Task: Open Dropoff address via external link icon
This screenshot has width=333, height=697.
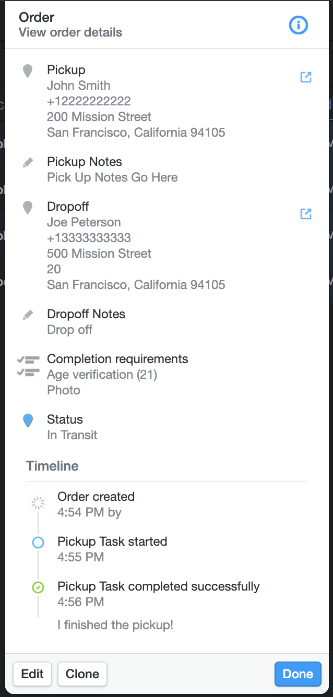Action: point(306,214)
